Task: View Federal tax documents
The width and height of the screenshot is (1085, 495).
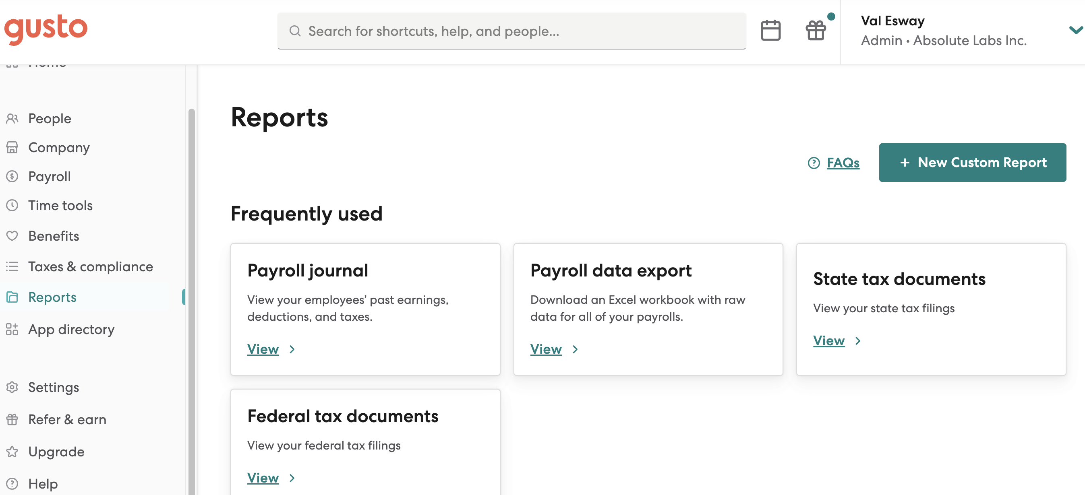Action: (263, 478)
